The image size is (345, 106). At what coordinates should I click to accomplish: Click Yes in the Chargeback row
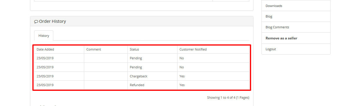[x=182, y=76]
